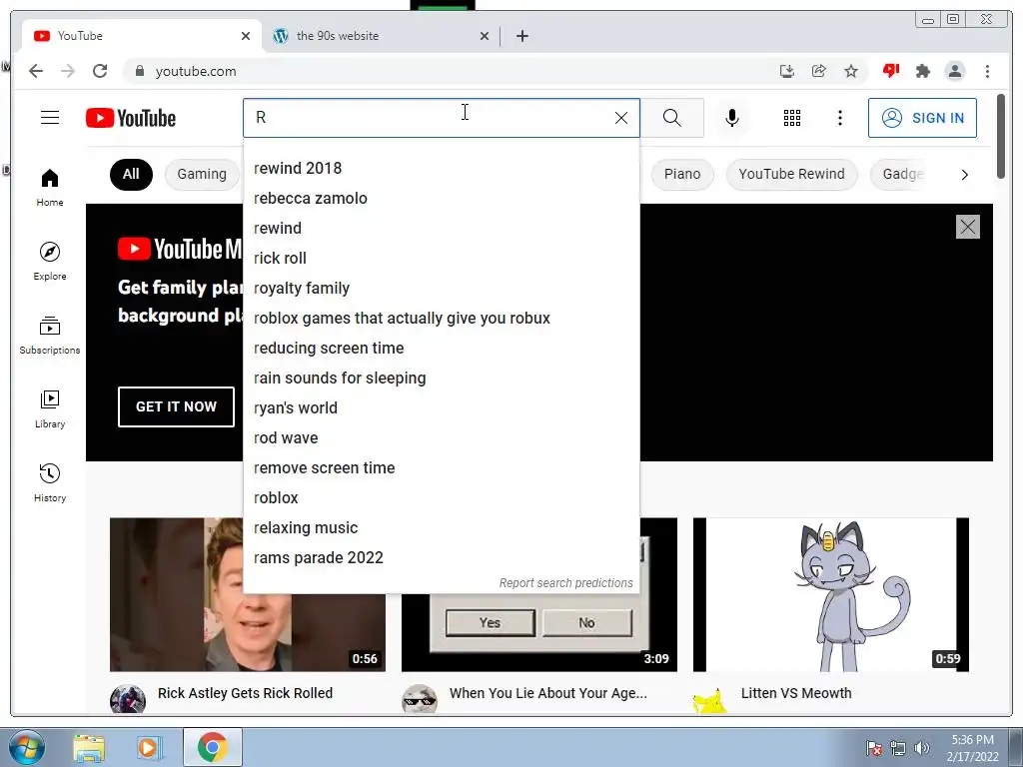1023x767 pixels.
Task: Select the All filter chip
Action: (131, 174)
